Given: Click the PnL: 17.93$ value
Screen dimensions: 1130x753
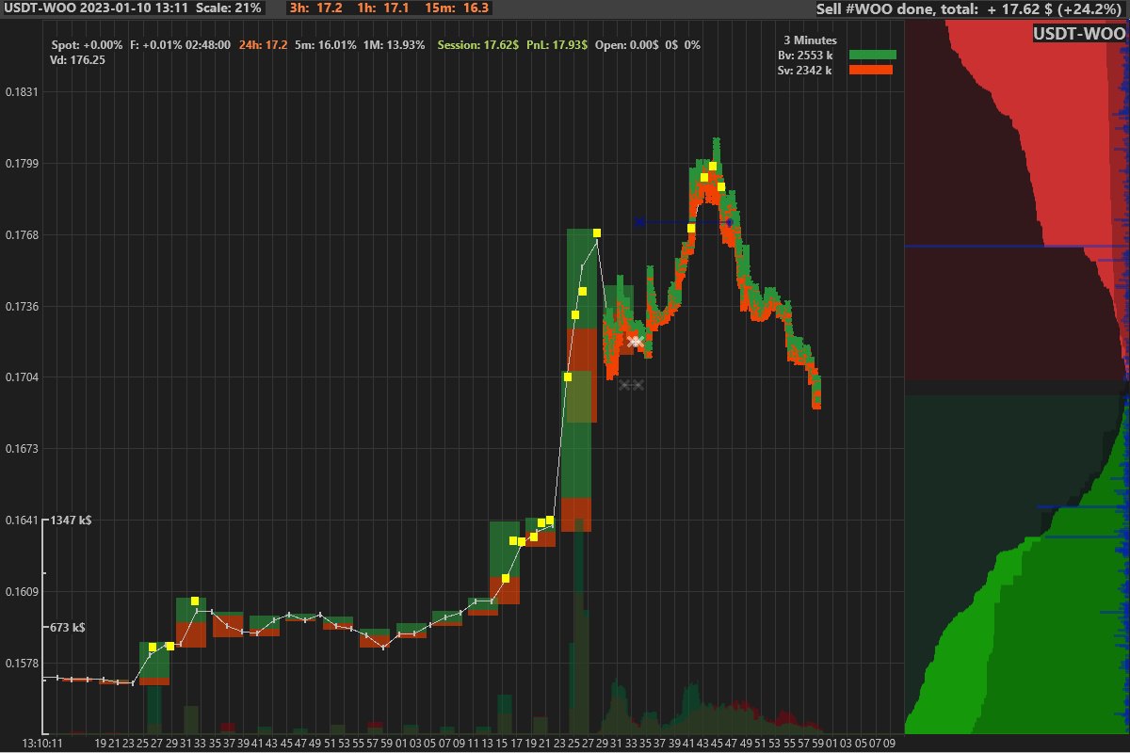Looking at the screenshot, I should click(x=557, y=44).
